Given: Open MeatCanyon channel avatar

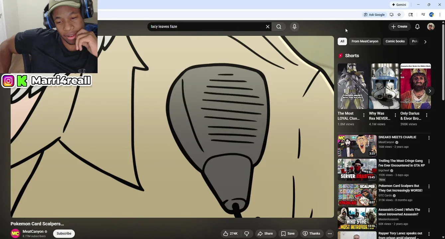Looking at the screenshot, I should [x=15, y=234].
